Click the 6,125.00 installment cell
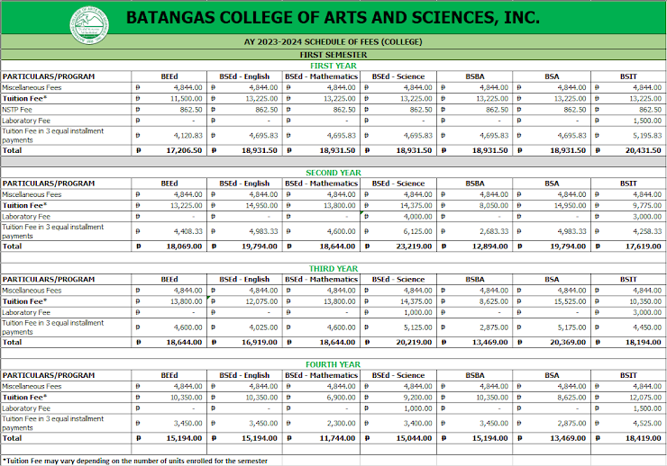Image resolution: width=667 pixels, height=466 pixels. 398,232
